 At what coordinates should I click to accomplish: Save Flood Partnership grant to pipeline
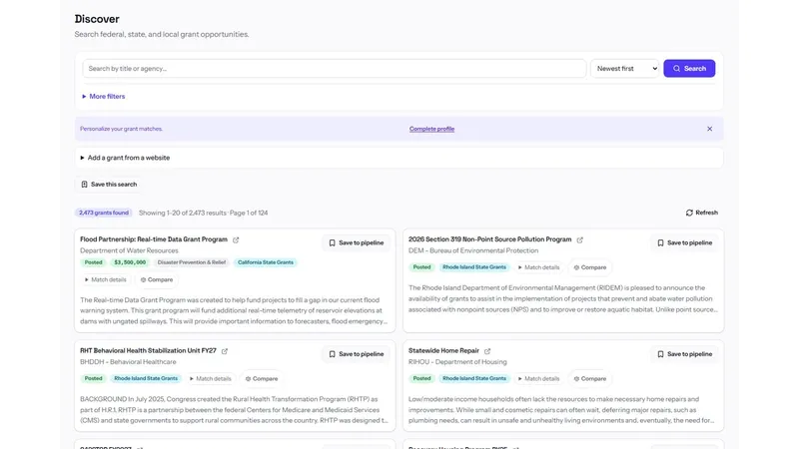tap(357, 242)
